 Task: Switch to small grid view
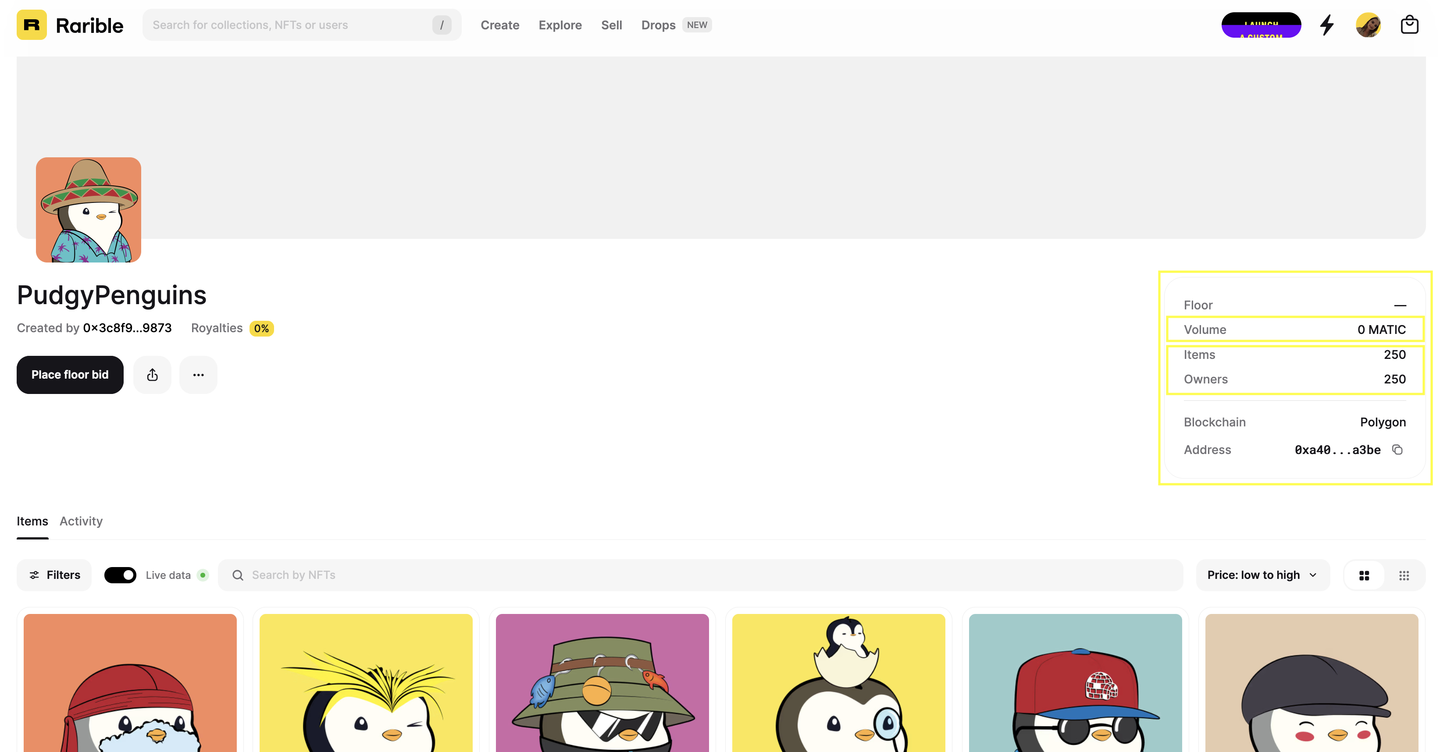point(1404,575)
